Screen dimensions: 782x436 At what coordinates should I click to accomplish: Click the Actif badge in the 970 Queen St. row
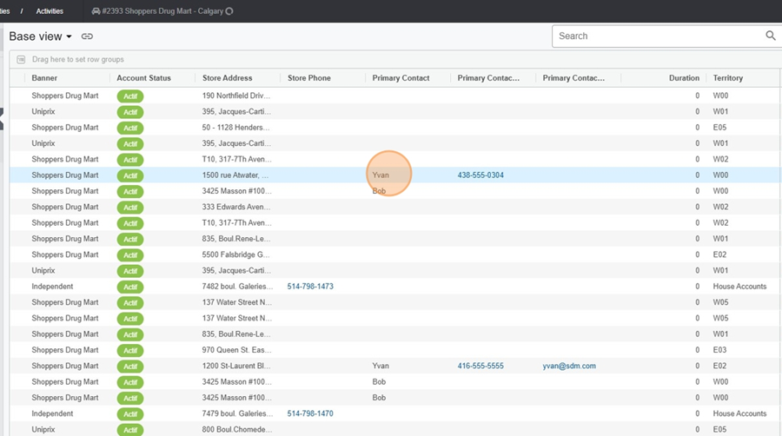[x=130, y=350]
